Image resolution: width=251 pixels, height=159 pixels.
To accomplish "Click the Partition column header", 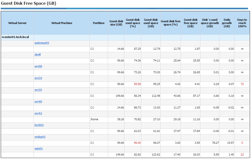I will pyautogui.click(x=99, y=23).
